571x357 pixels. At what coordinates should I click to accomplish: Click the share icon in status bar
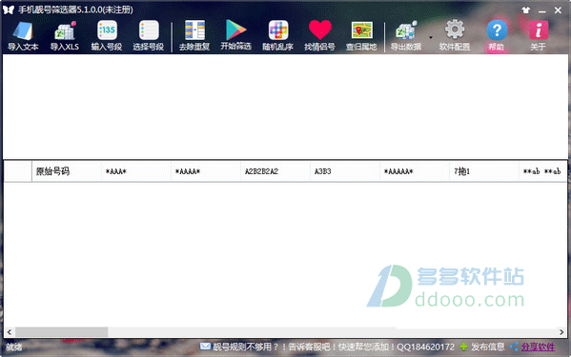(514, 347)
